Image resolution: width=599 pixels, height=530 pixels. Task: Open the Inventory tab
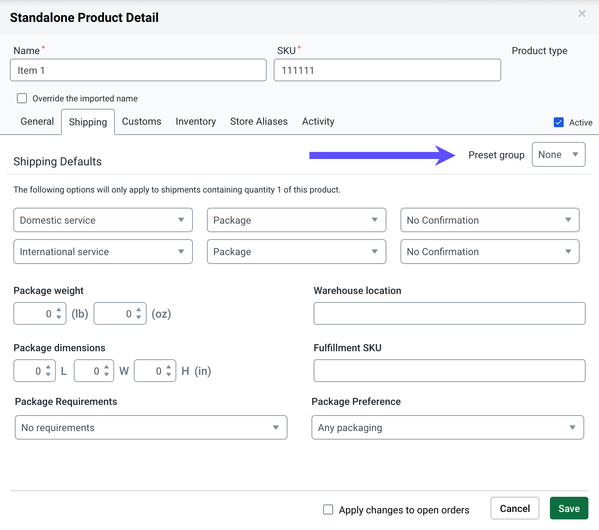point(196,122)
